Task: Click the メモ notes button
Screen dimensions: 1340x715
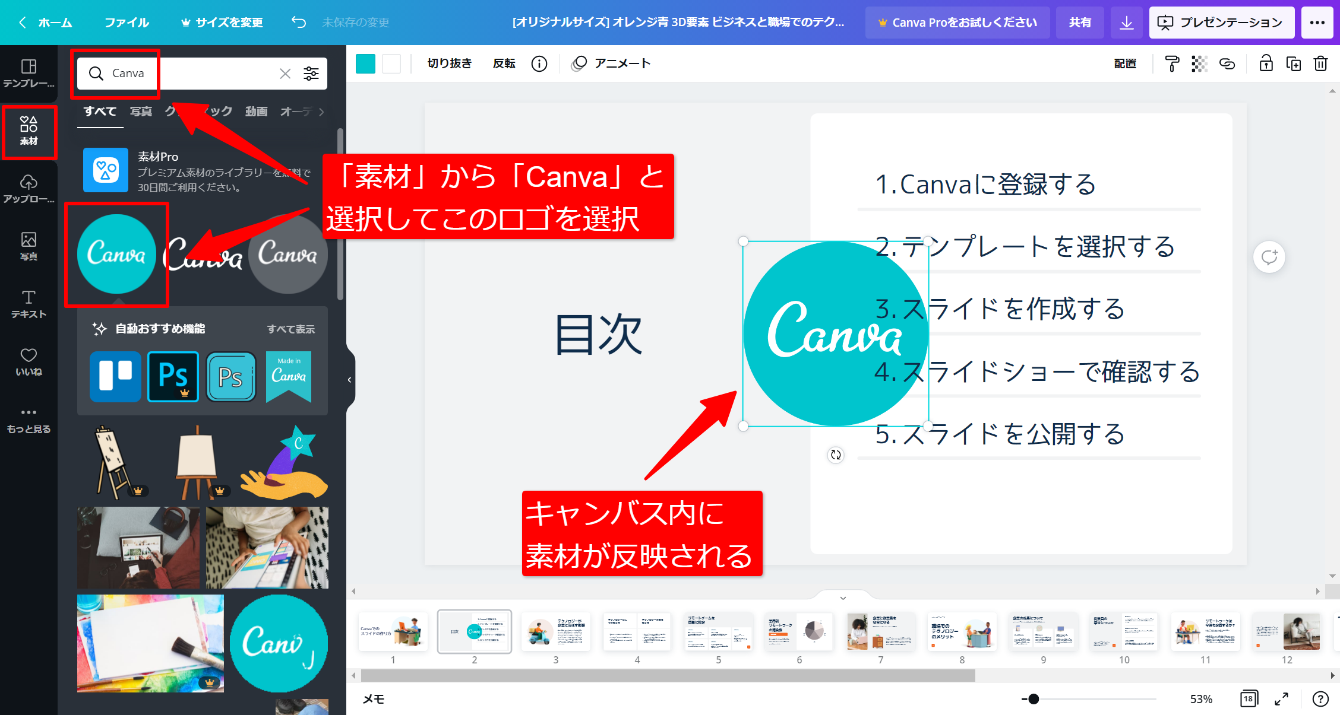Action: click(x=374, y=699)
